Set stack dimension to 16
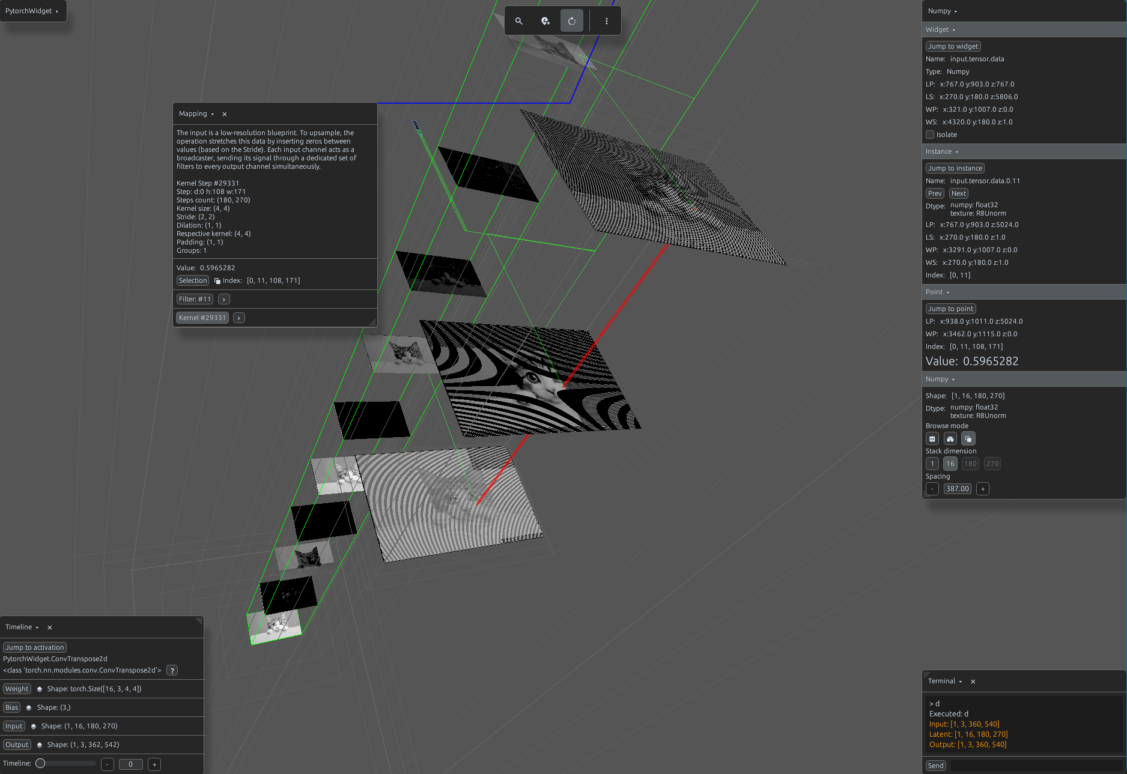Viewport: 1127px width, 774px height. click(950, 464)
